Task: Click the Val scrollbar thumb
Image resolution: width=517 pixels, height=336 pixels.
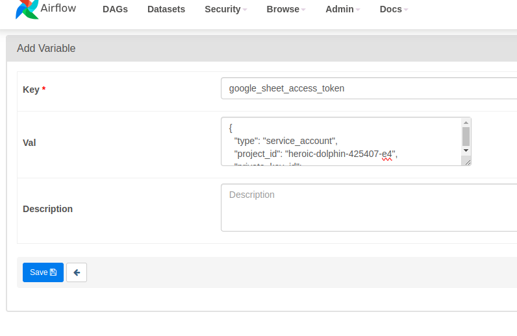Action: point(466,136)
